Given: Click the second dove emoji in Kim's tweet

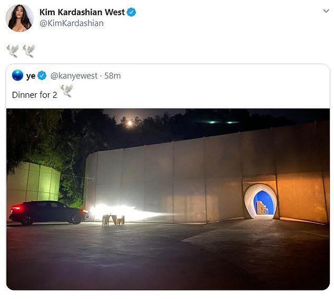Looking at the screenshot, I should (29, 51).
